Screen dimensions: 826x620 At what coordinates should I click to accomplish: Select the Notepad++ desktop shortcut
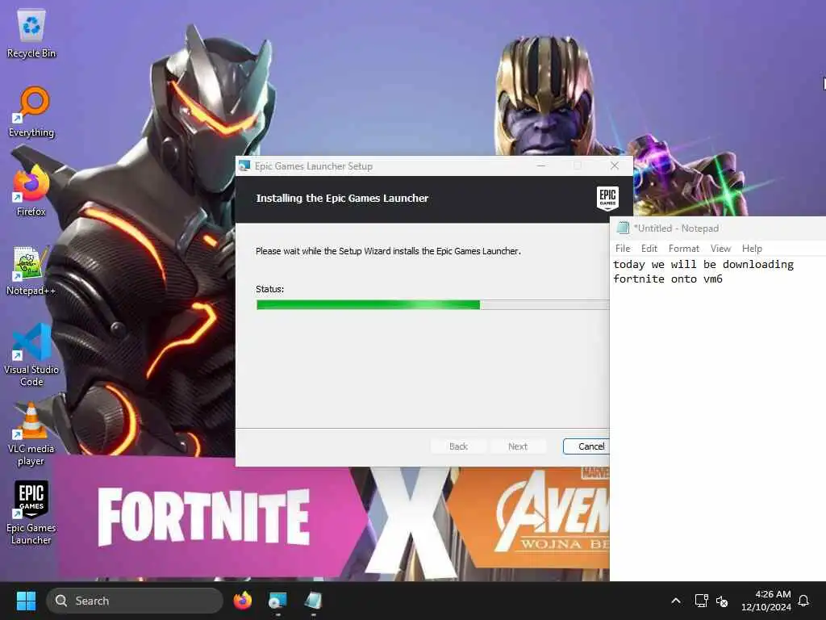pyautogui.click(x=31, y=270)
